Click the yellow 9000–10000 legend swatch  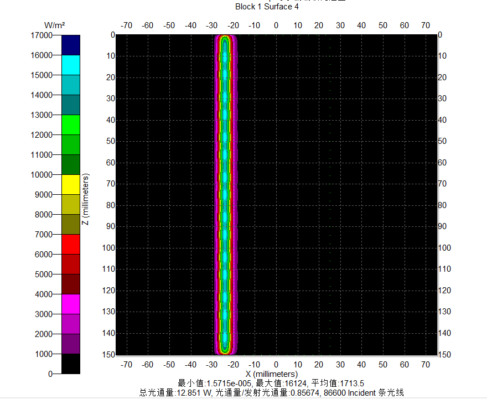pyautogui.click(x=71, y=184)
